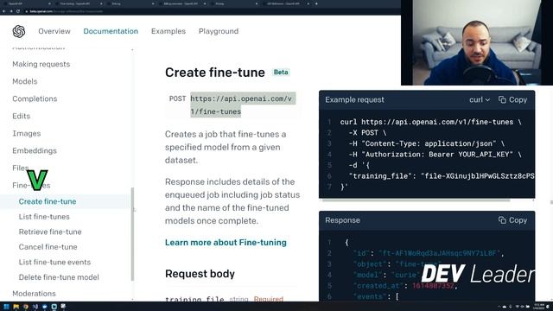Click the browser address bar
Viewport: 553px width, 311px height.
pyautogui.click(x=212, y=11)
